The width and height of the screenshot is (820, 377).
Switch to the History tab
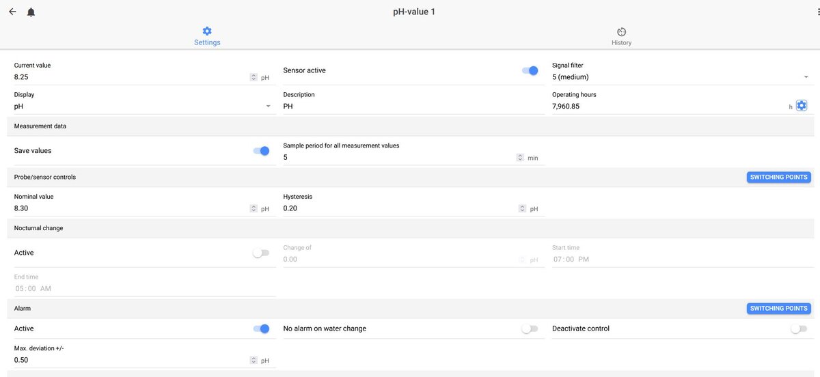click(621, 37)
